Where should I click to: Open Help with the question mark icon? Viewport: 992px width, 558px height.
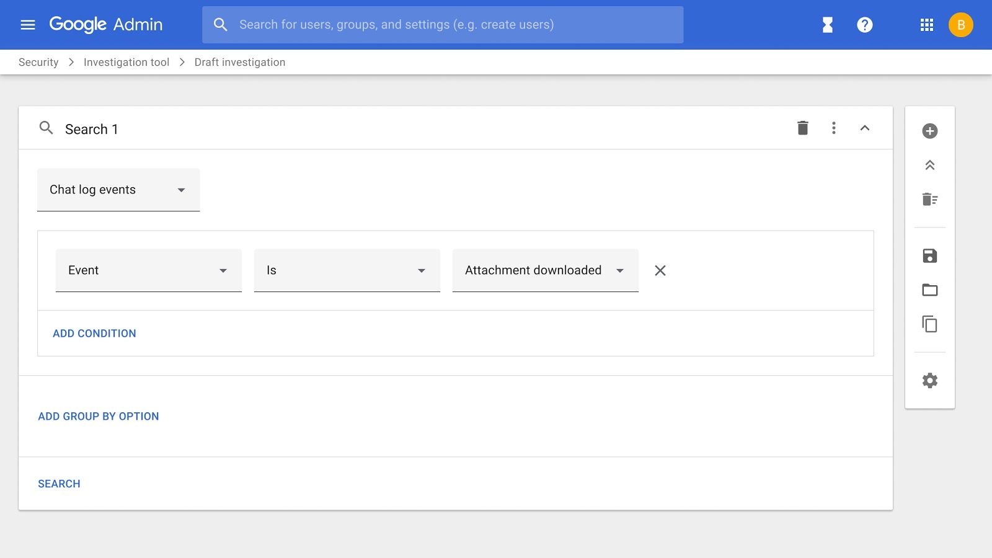click(864, 25)
